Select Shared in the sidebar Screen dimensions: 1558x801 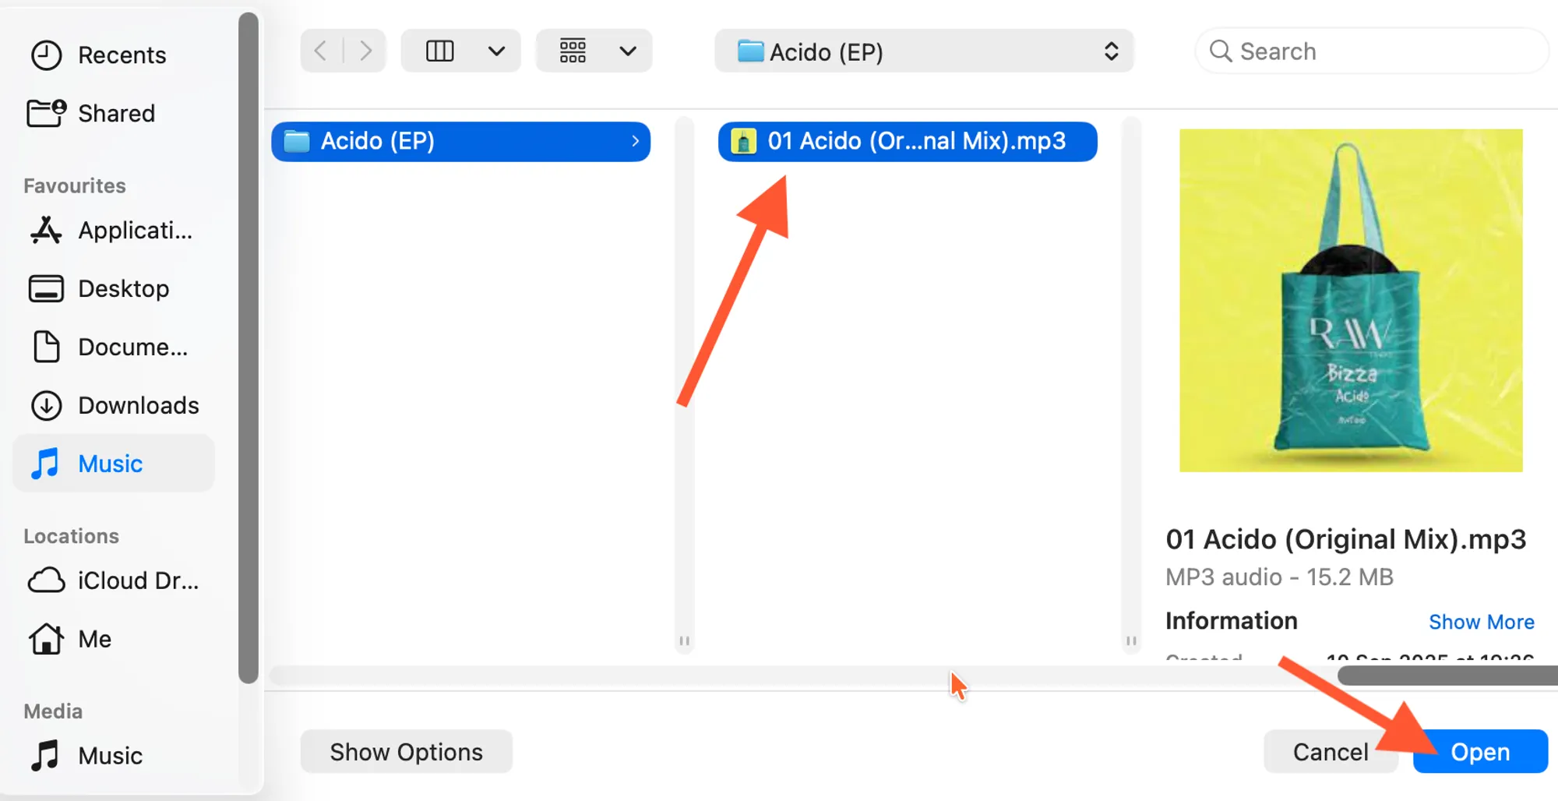92,114
